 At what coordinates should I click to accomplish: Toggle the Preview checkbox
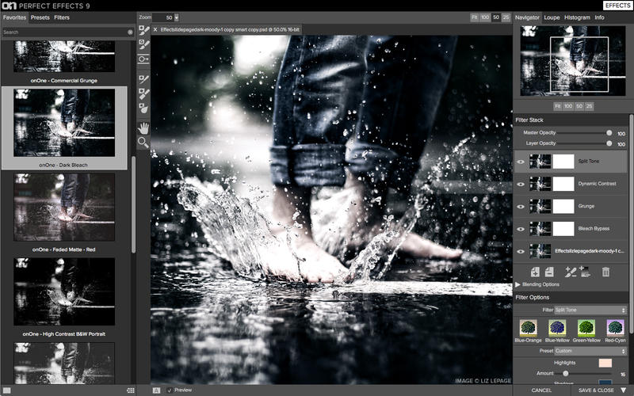click(x=170, y=390)
